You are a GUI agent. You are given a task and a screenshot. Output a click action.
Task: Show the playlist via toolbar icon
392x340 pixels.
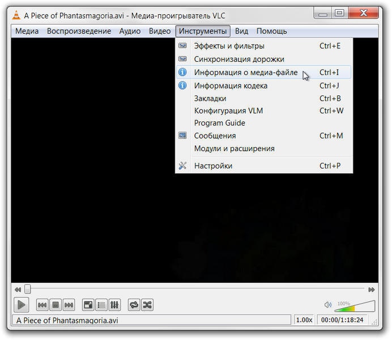(101, 305)
